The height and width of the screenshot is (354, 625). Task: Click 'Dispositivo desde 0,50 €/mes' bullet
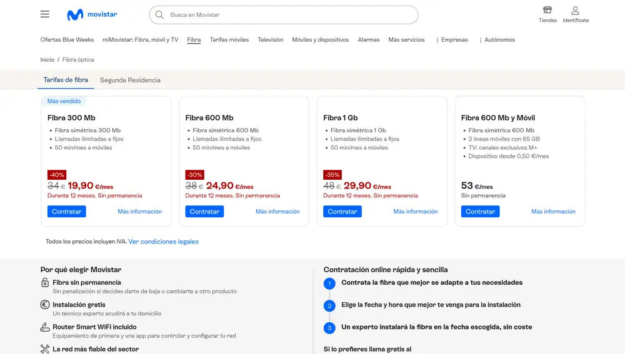509,156
